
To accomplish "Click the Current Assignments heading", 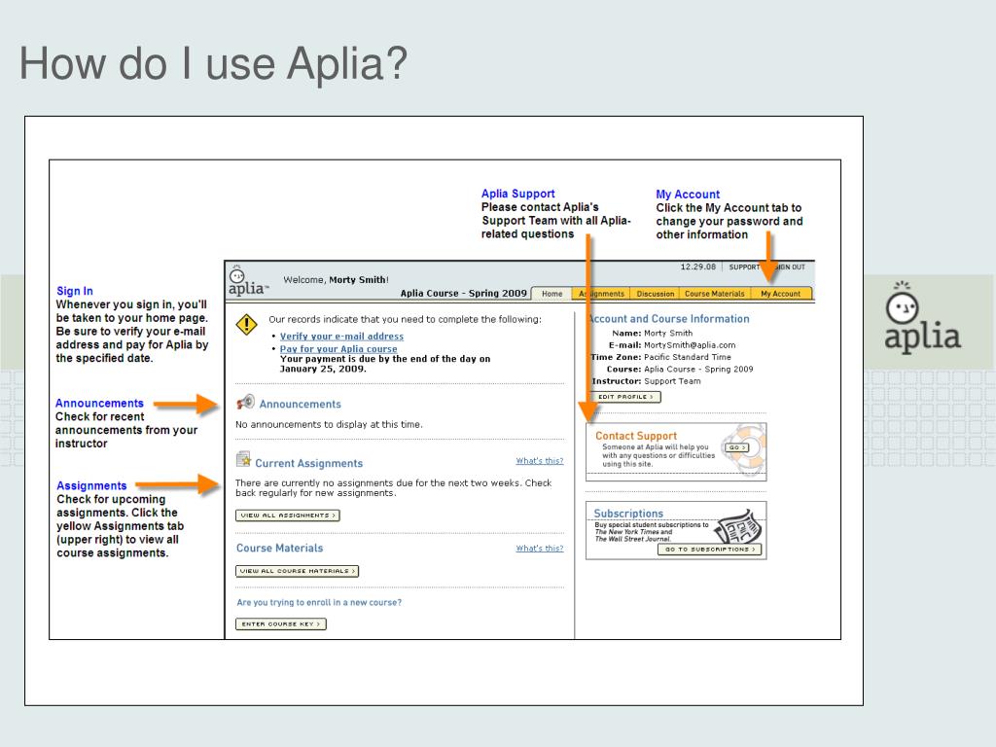I will 308,463.
